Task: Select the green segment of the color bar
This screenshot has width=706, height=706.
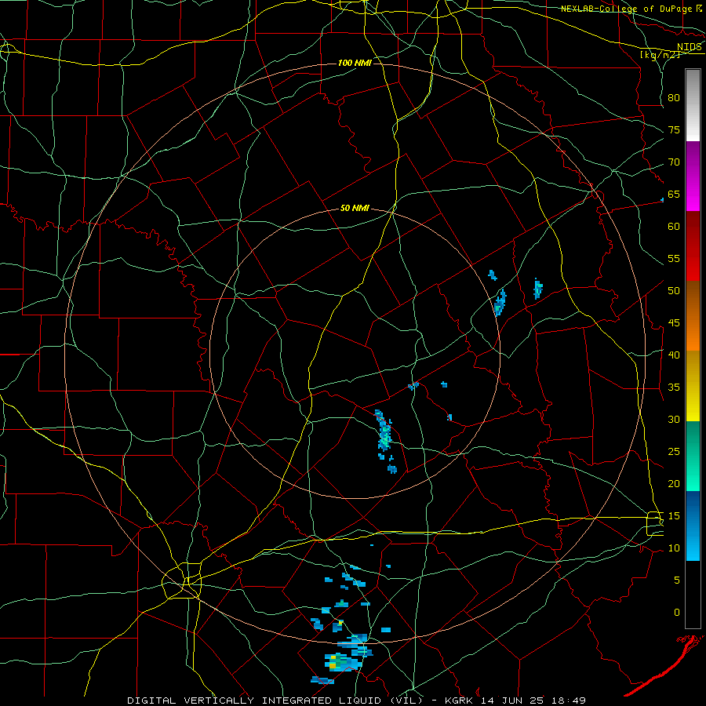Action: pos(693,456)
